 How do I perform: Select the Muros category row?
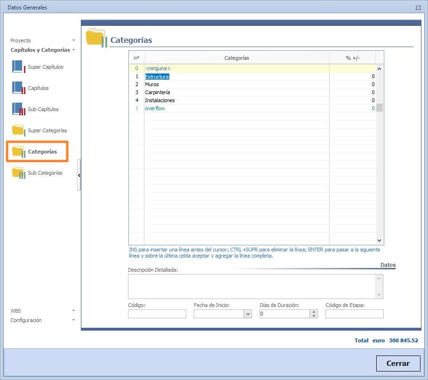point(253,84)
